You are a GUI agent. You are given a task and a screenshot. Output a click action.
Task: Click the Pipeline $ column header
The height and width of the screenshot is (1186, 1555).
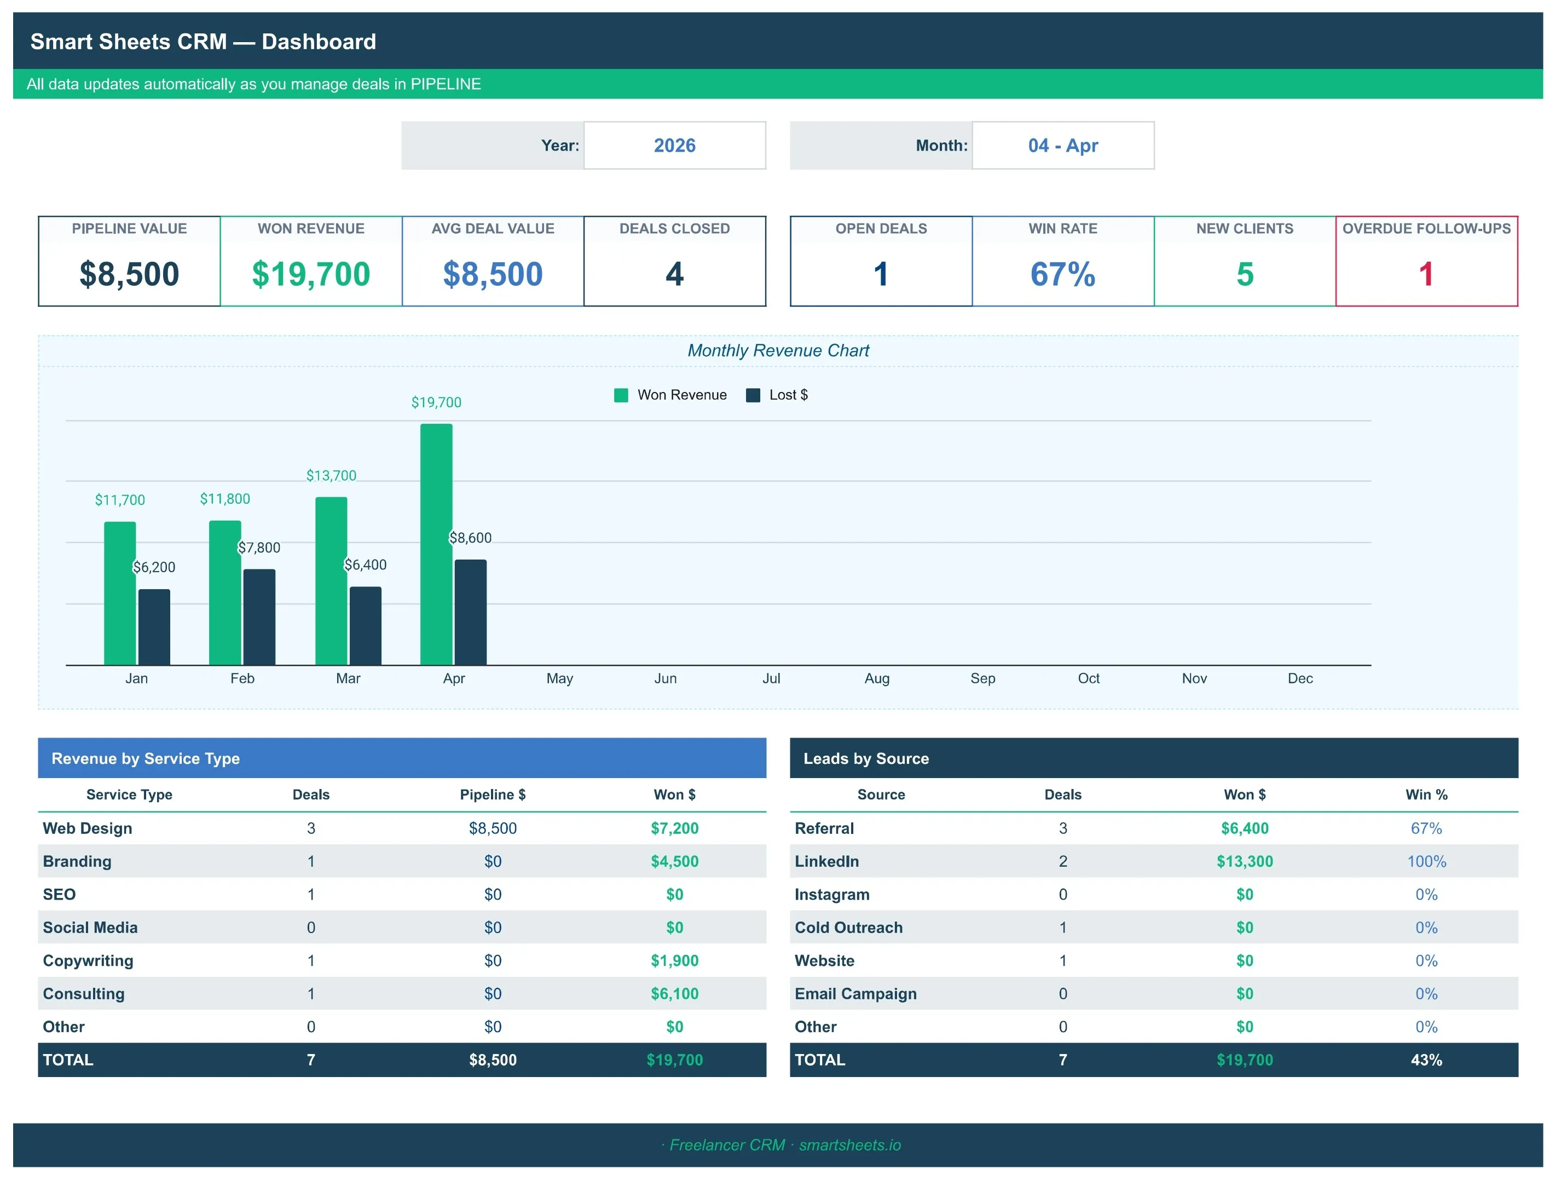pyautogui.click(x=493, y=794)
